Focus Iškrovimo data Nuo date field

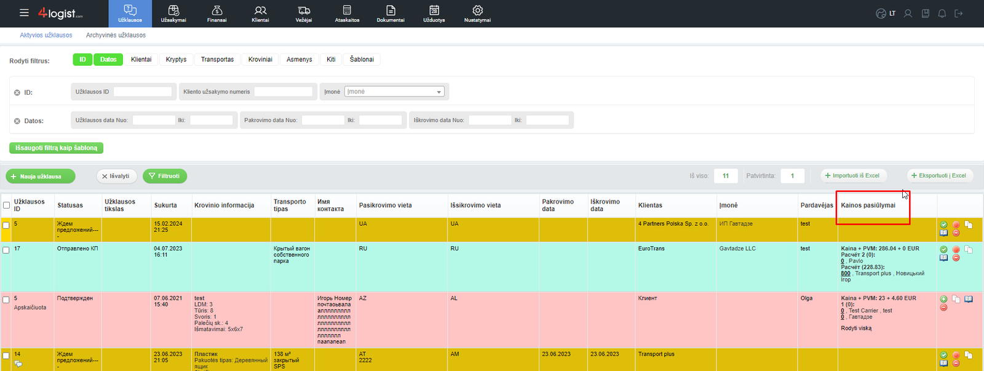[x=490, y=120]
